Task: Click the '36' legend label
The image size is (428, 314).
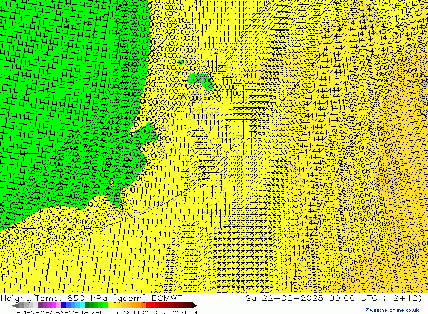Action: [x=165, y=312]
